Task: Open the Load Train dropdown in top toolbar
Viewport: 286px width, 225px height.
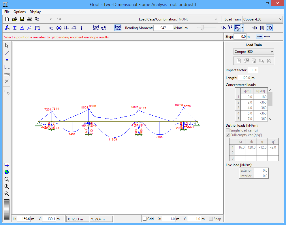Action: point(262,19)
